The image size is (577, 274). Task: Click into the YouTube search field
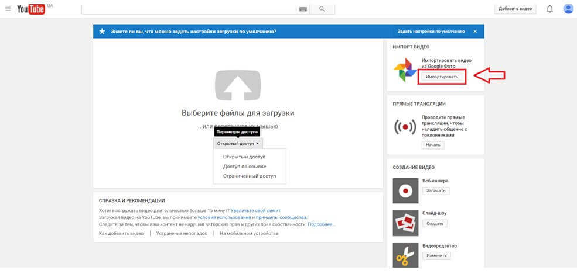tap(187, 9)
